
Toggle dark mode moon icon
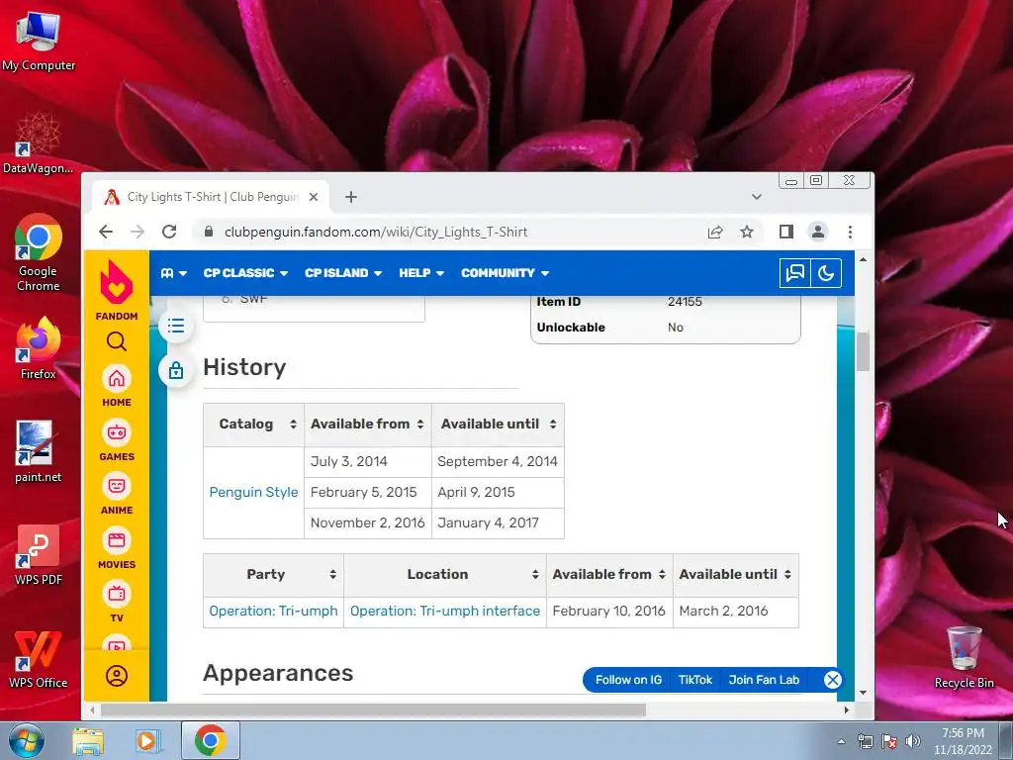[x=826, y=273]
